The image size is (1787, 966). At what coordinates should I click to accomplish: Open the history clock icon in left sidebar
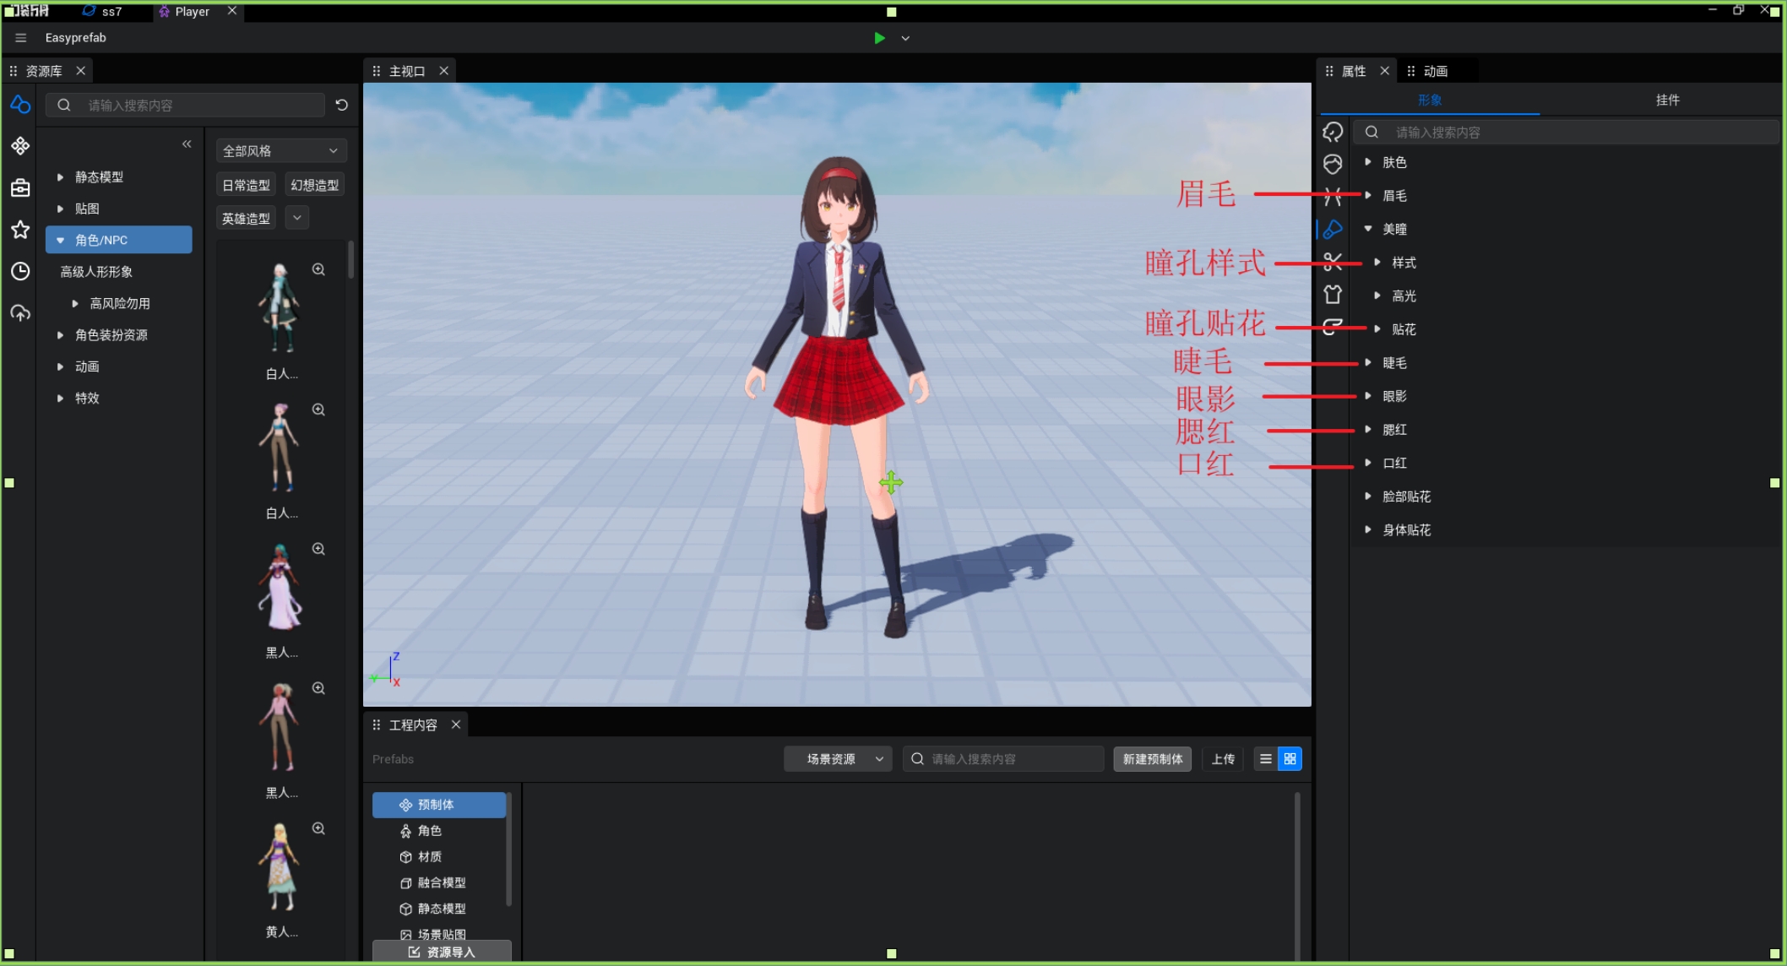tap(20, 271)
